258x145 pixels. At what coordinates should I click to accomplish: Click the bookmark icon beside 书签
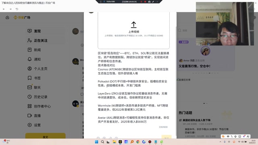(x=29, y=78)
